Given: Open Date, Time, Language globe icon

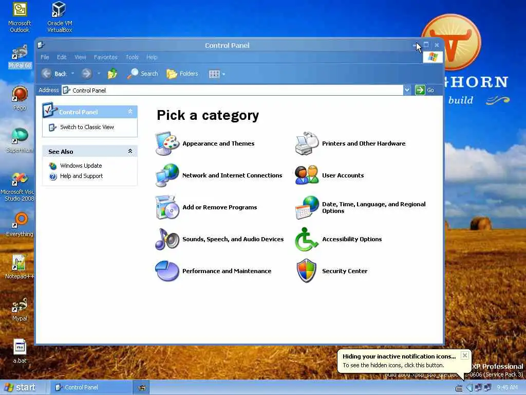Looking at the screenshot, I should 307,207.
